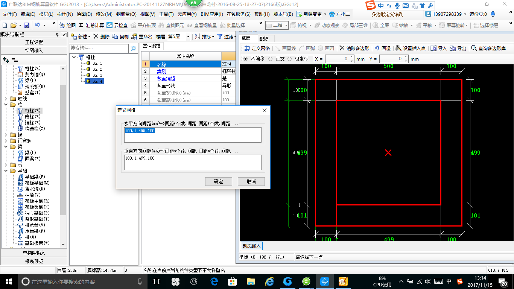Delete component with 删除 button

click(102, 37)
